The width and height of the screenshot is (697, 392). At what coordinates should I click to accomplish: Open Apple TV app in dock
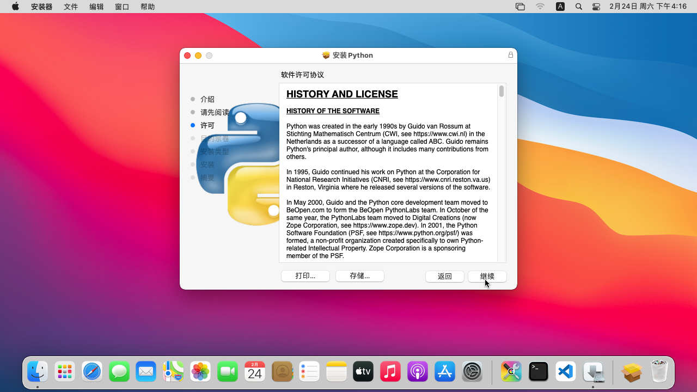coord(363,372)
